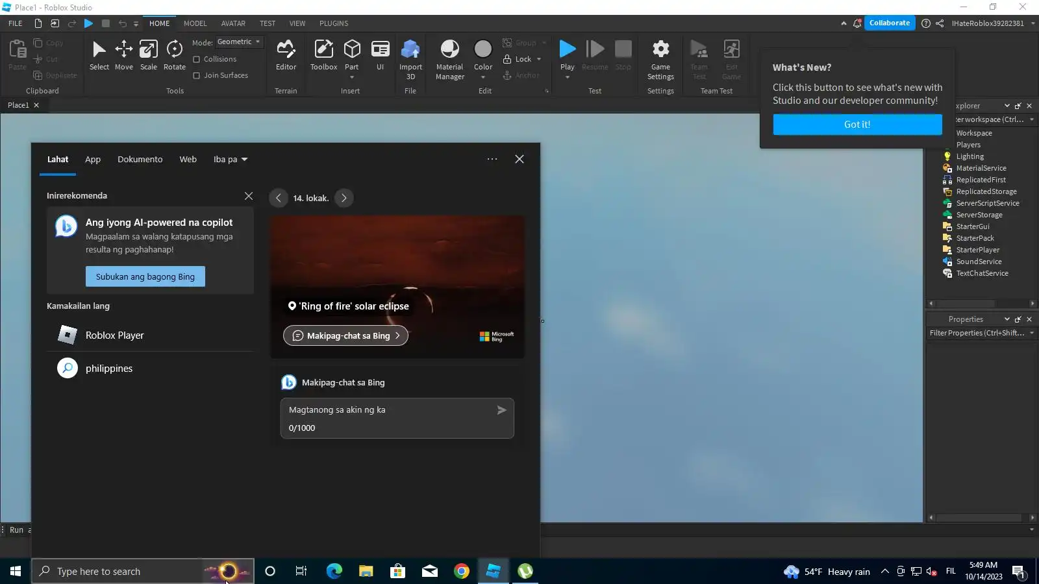This screenshot has width=1039, height=584.
Task: Switch to the AVATAR ribbon tab
Action: (233, 23)
